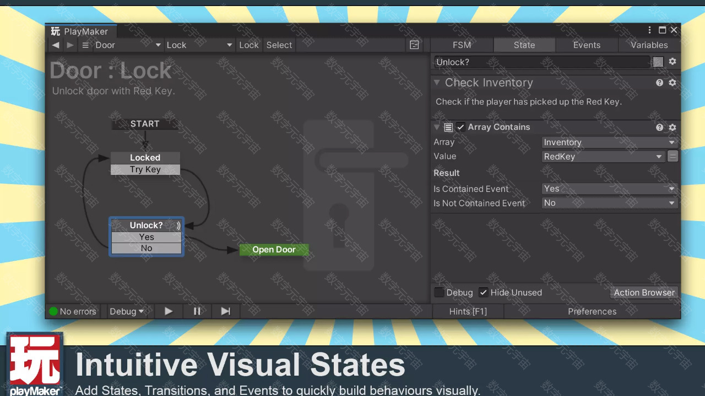Click the description 'Check if the player has picked up the Red Key.'
The width and height of the screenshot is (705, 396).
tap(529, 102)
